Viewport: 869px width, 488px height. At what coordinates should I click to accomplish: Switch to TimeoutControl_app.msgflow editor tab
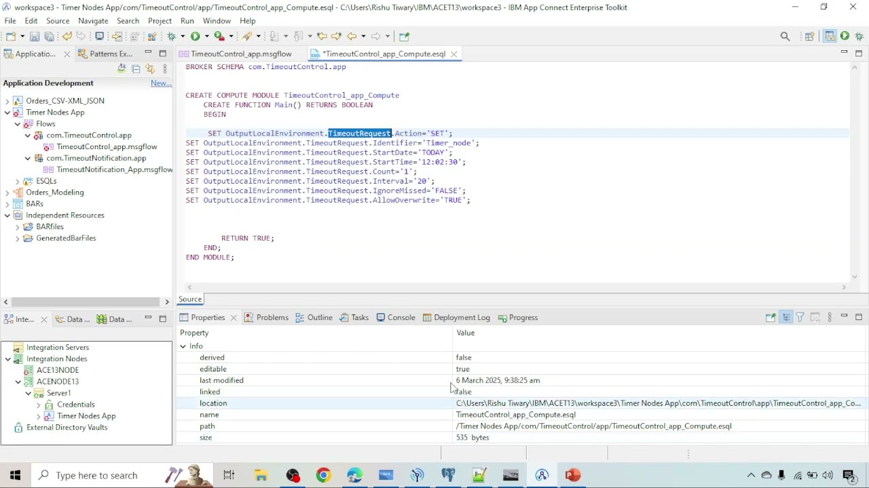click(235, 54)
